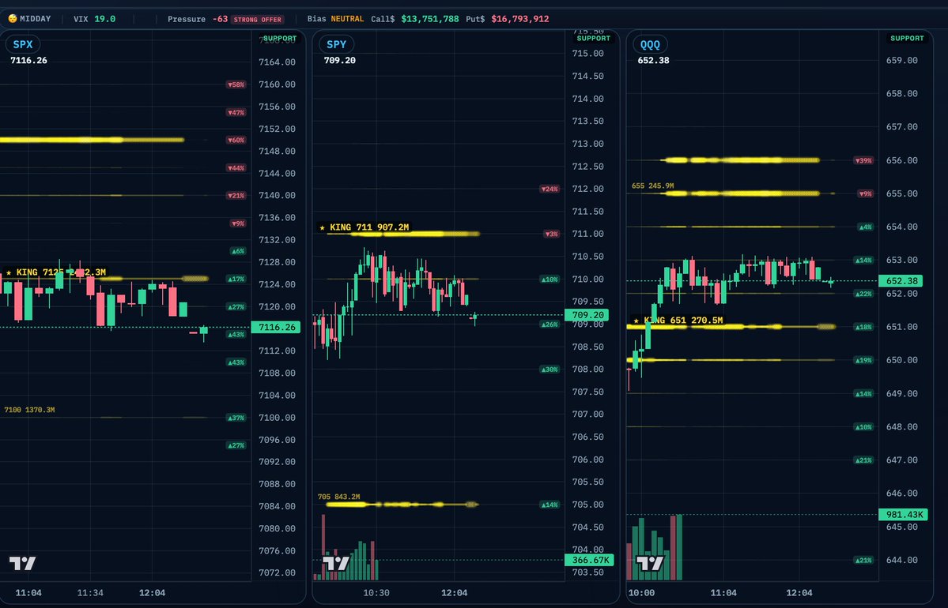
Task: Click the 10:30 time label on SPY chart
Action: (x=376, y=593)
